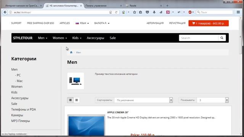Close the 'Панель управления' tab

(121, 6)
